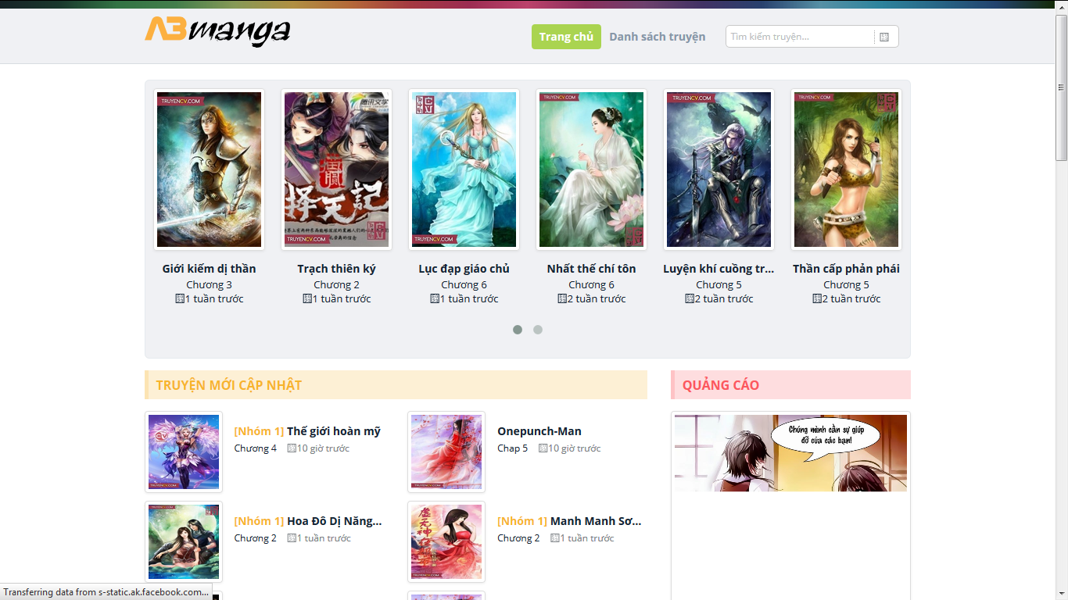Open Lục đạp giáo chủ cover

(464, 170)
